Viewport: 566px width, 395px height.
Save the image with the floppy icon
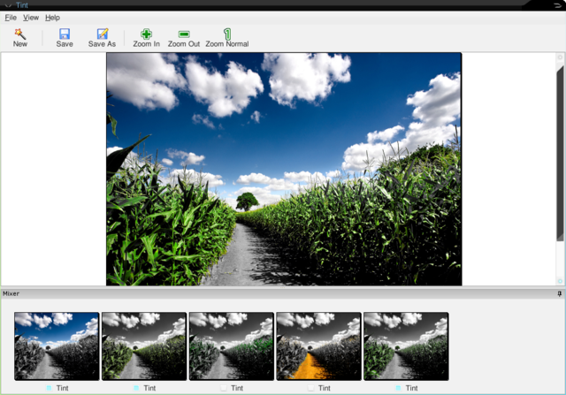65,34
